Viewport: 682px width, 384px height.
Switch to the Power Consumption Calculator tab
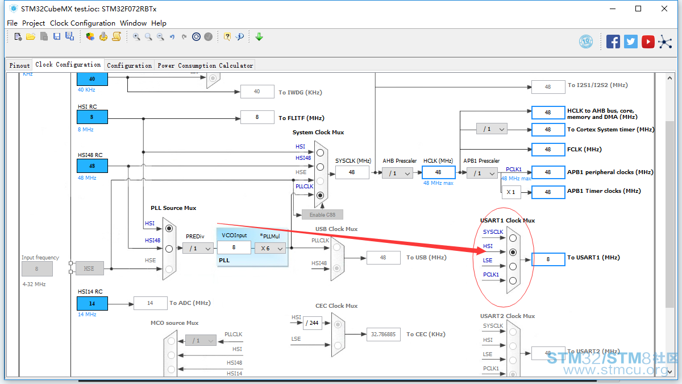tap(205, 65)
